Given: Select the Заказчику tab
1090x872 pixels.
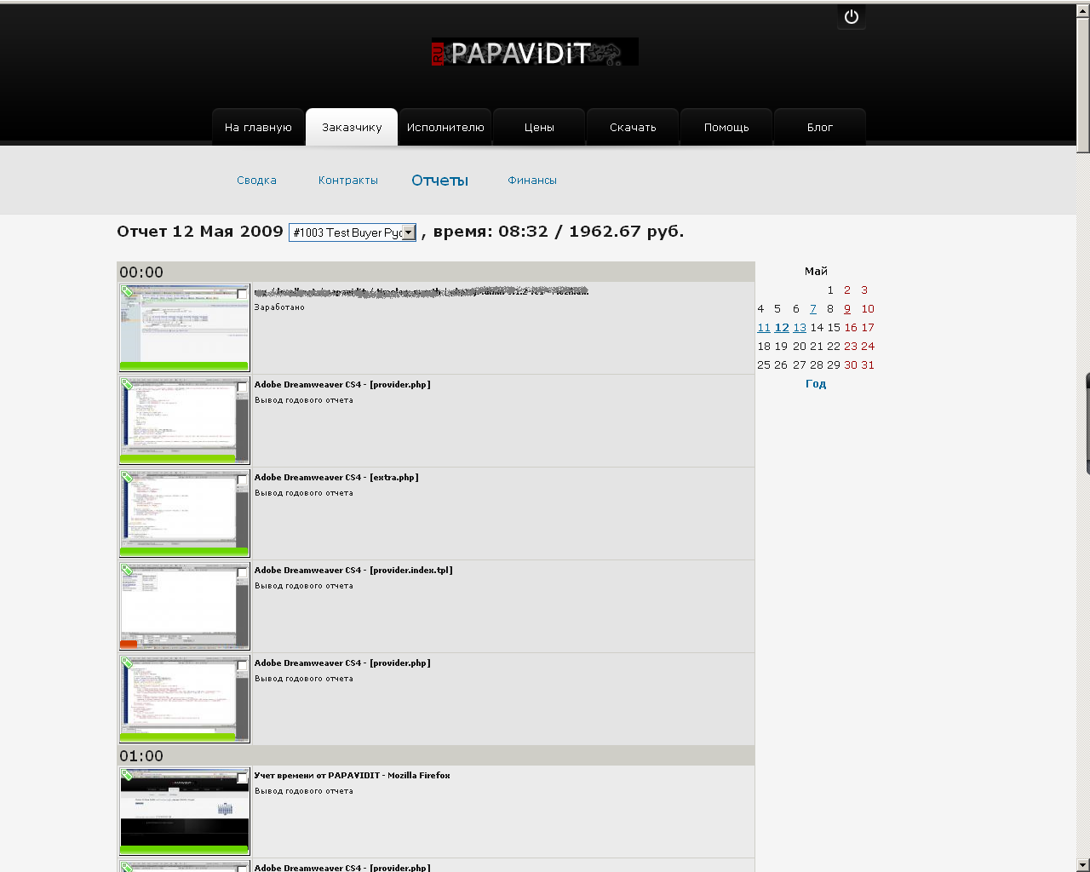Looking at the screenshot, I should pos(352,127).
